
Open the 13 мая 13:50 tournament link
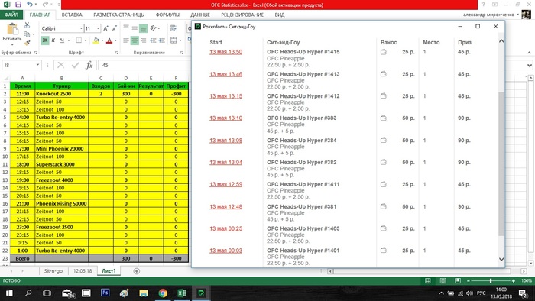(x=225, y=52)
